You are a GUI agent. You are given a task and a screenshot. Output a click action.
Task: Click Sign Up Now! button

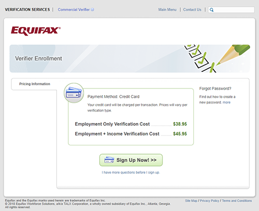tap(131, 160)
